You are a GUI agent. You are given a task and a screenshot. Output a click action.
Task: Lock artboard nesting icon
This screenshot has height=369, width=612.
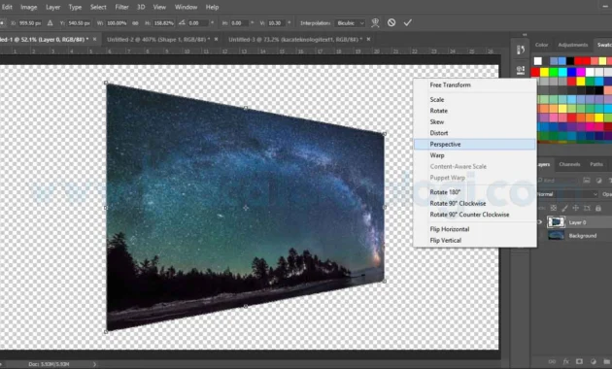(587, 209)
